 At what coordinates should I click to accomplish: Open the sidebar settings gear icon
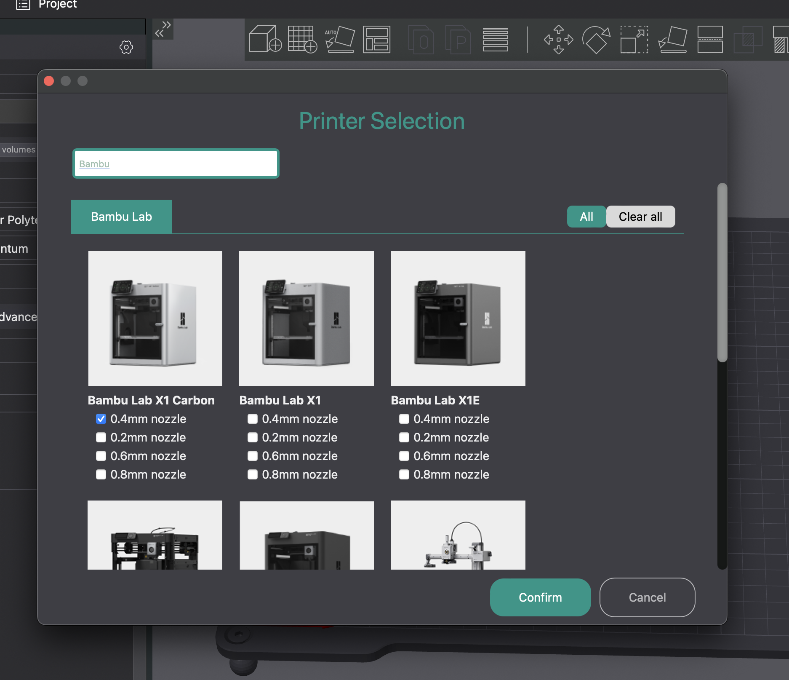126,47
